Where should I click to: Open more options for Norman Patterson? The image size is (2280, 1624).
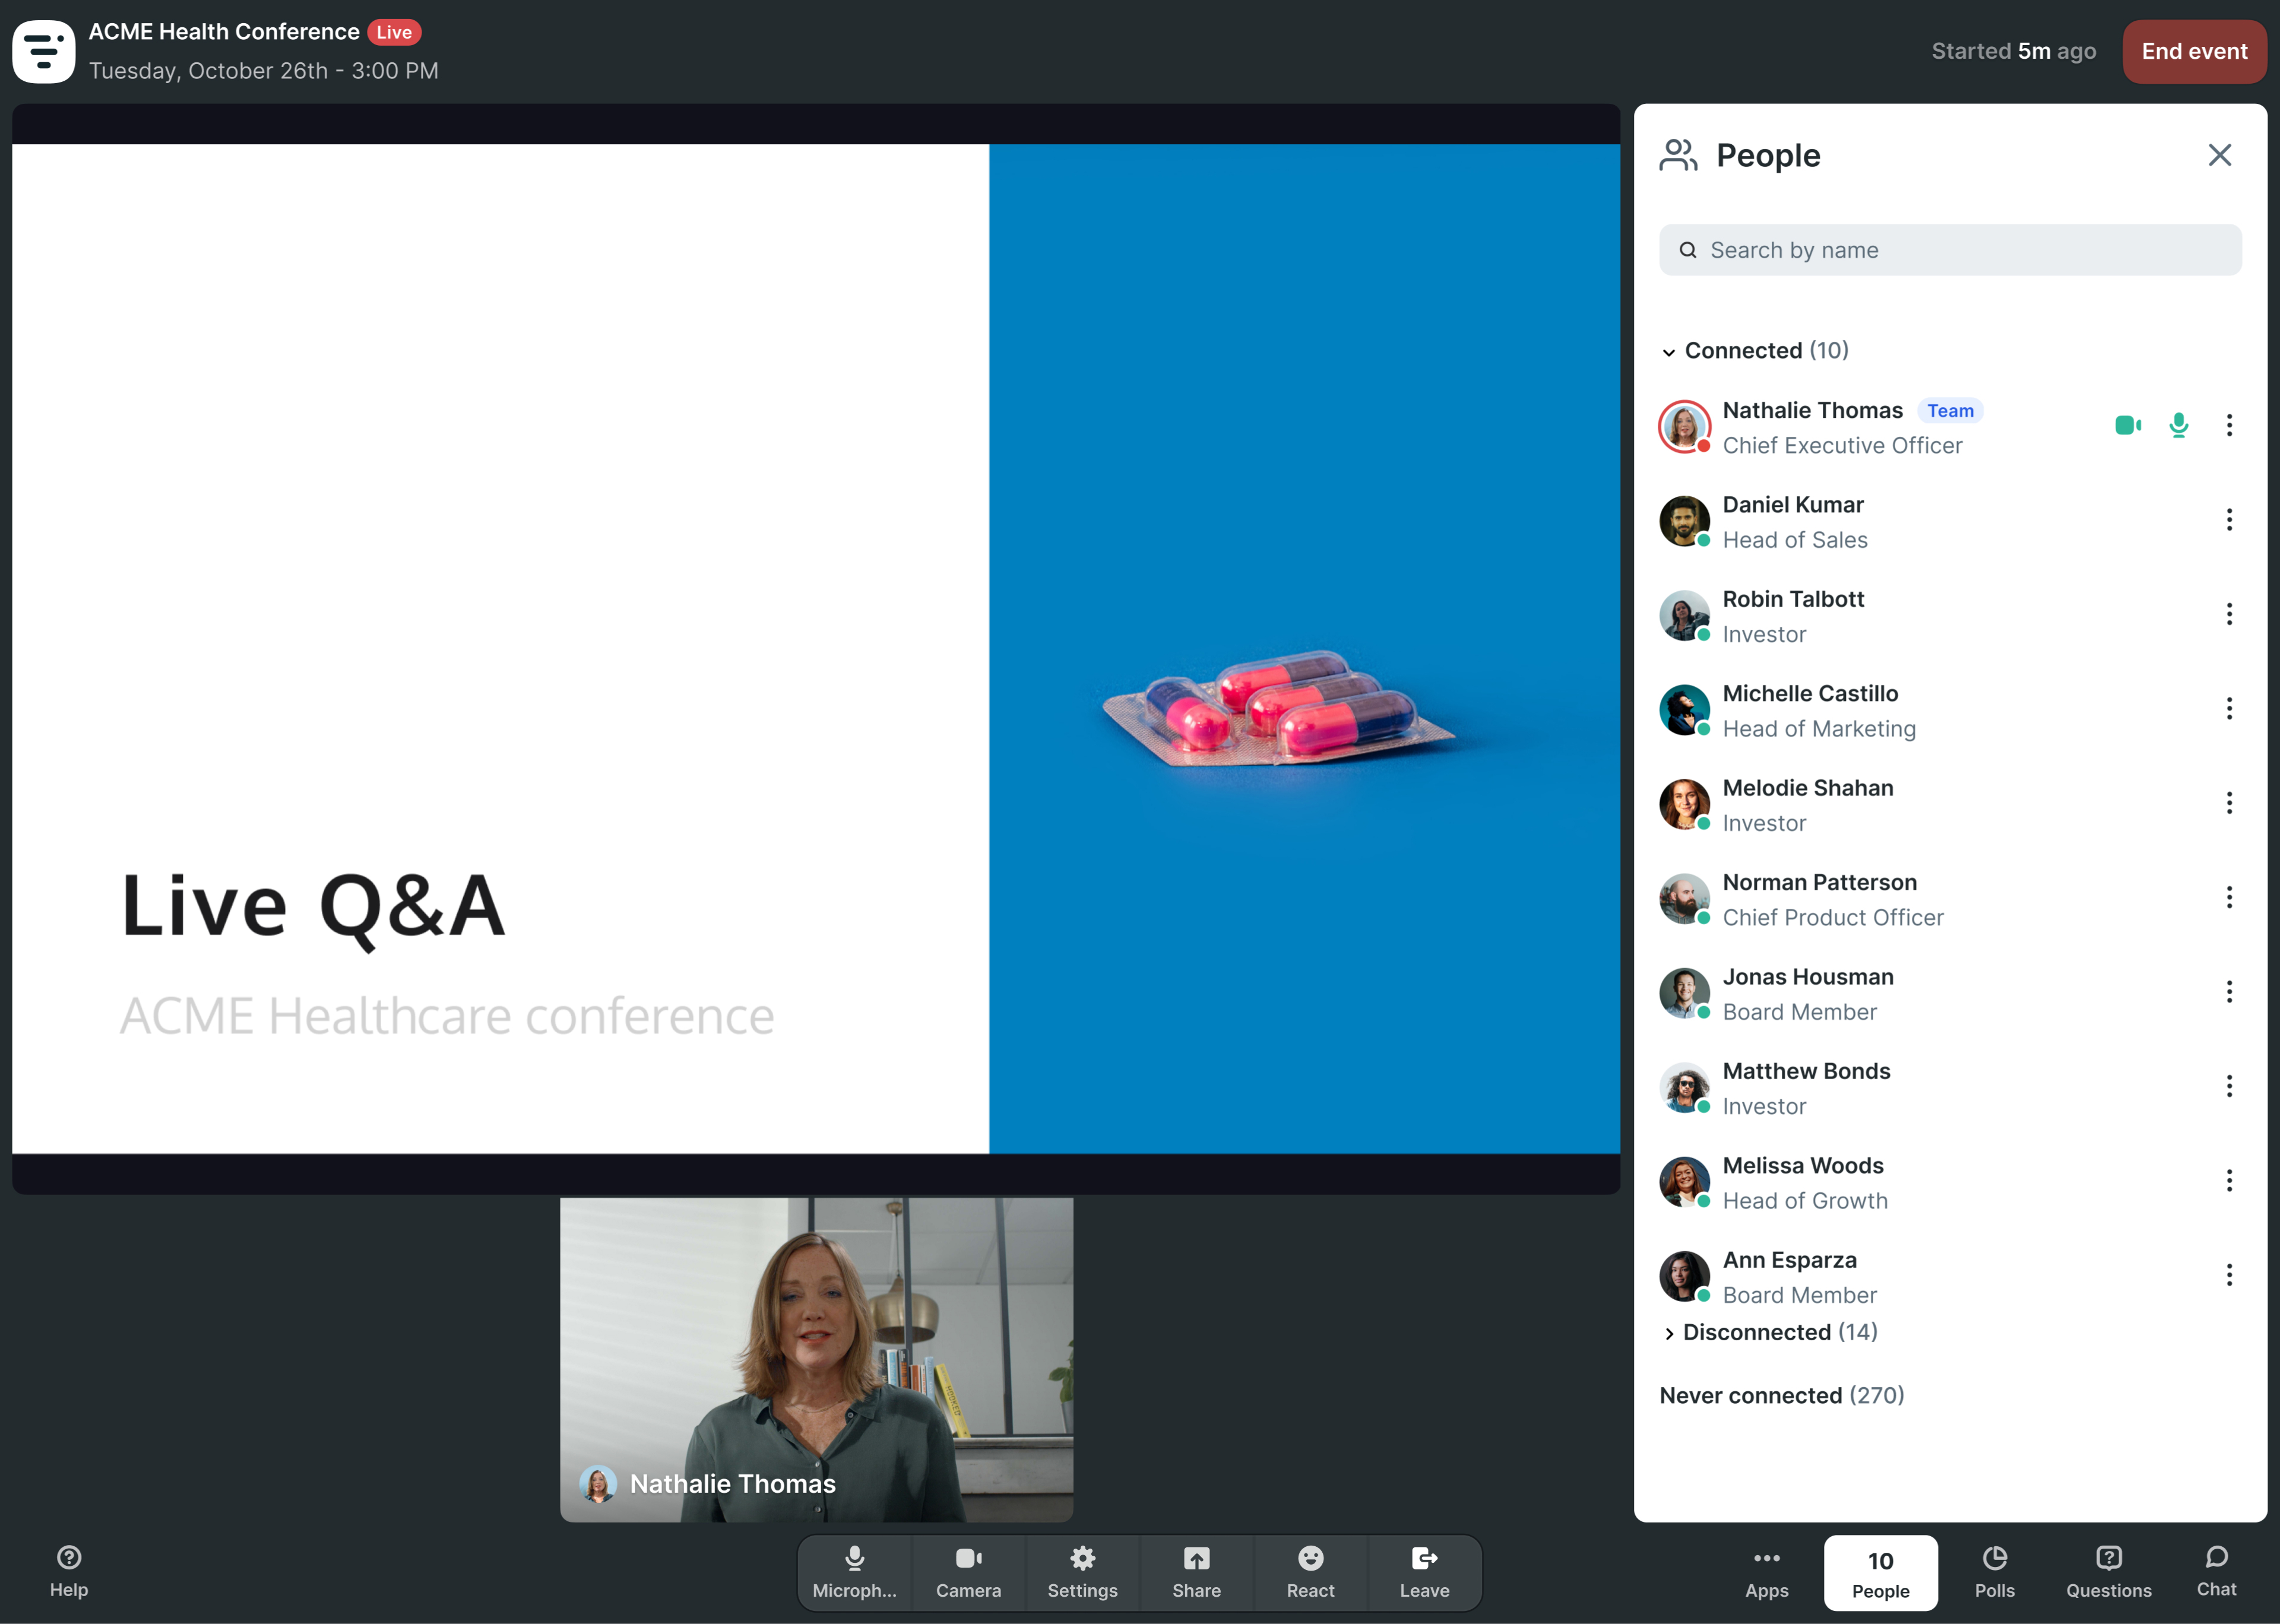tap(2229, 897)
